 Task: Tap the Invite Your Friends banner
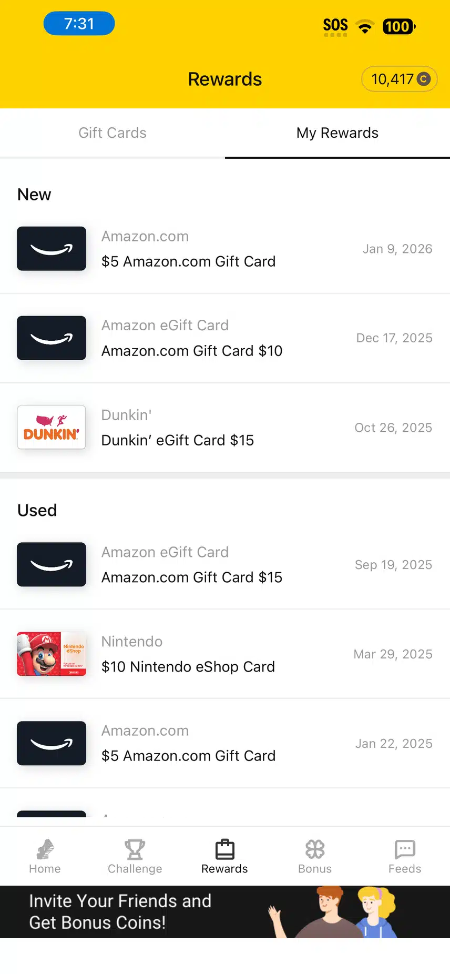click(225, 912)
